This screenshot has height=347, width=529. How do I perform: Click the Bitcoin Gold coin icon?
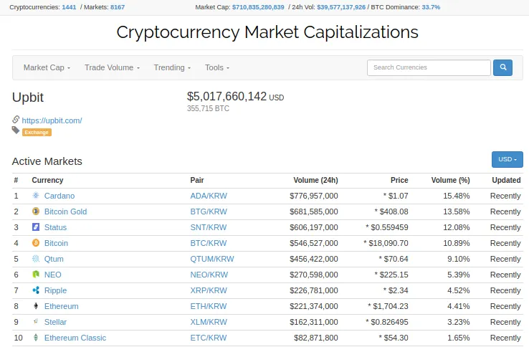point(36,211)
